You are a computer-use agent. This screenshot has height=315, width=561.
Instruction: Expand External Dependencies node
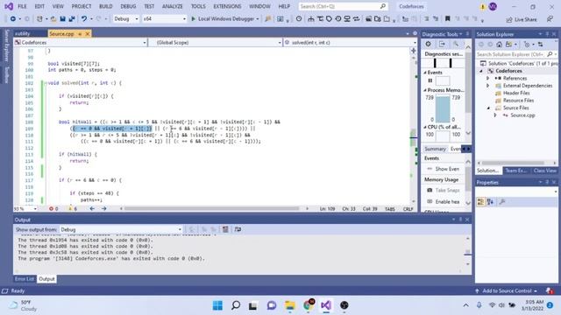[487, 86]
